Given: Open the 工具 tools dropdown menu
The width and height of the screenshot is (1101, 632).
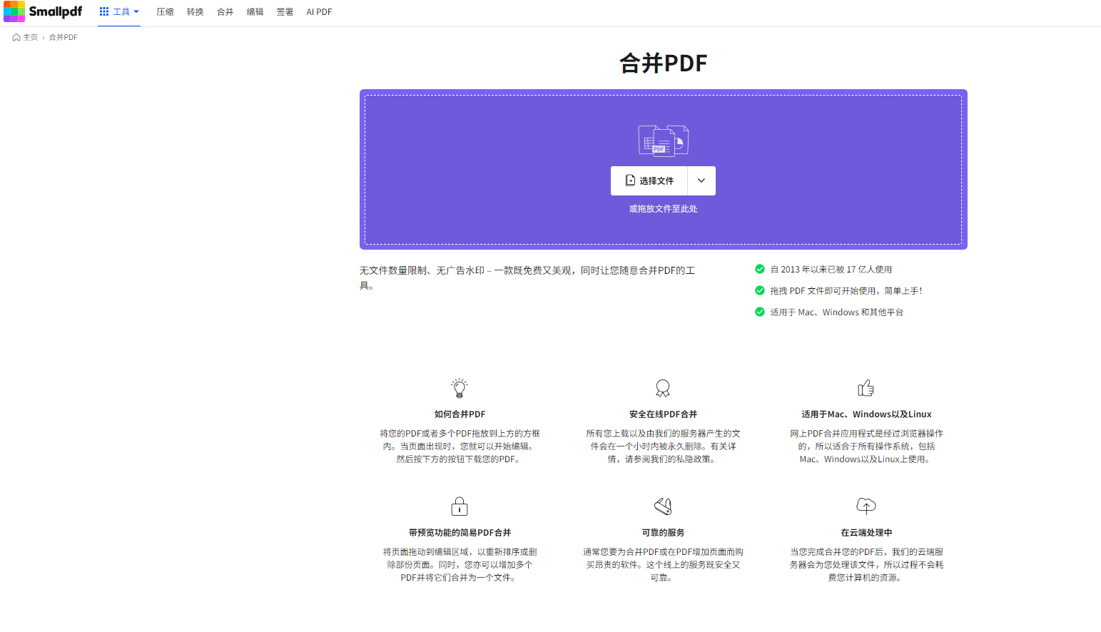Looking at the screenshot, I should pos(119,12).
